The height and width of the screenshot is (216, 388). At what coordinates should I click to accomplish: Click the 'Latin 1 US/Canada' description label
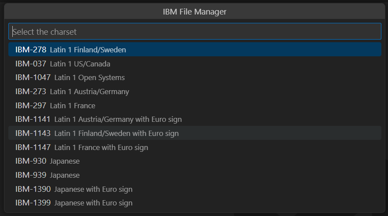(x=80, y=64)
